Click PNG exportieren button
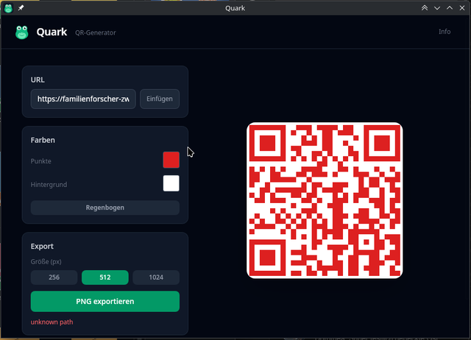The width and height of the screenshot is (471, 340). click(x=105, y=301)
